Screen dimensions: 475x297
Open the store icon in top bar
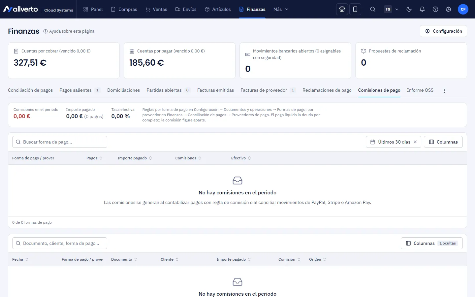click(x=342, y=9)
